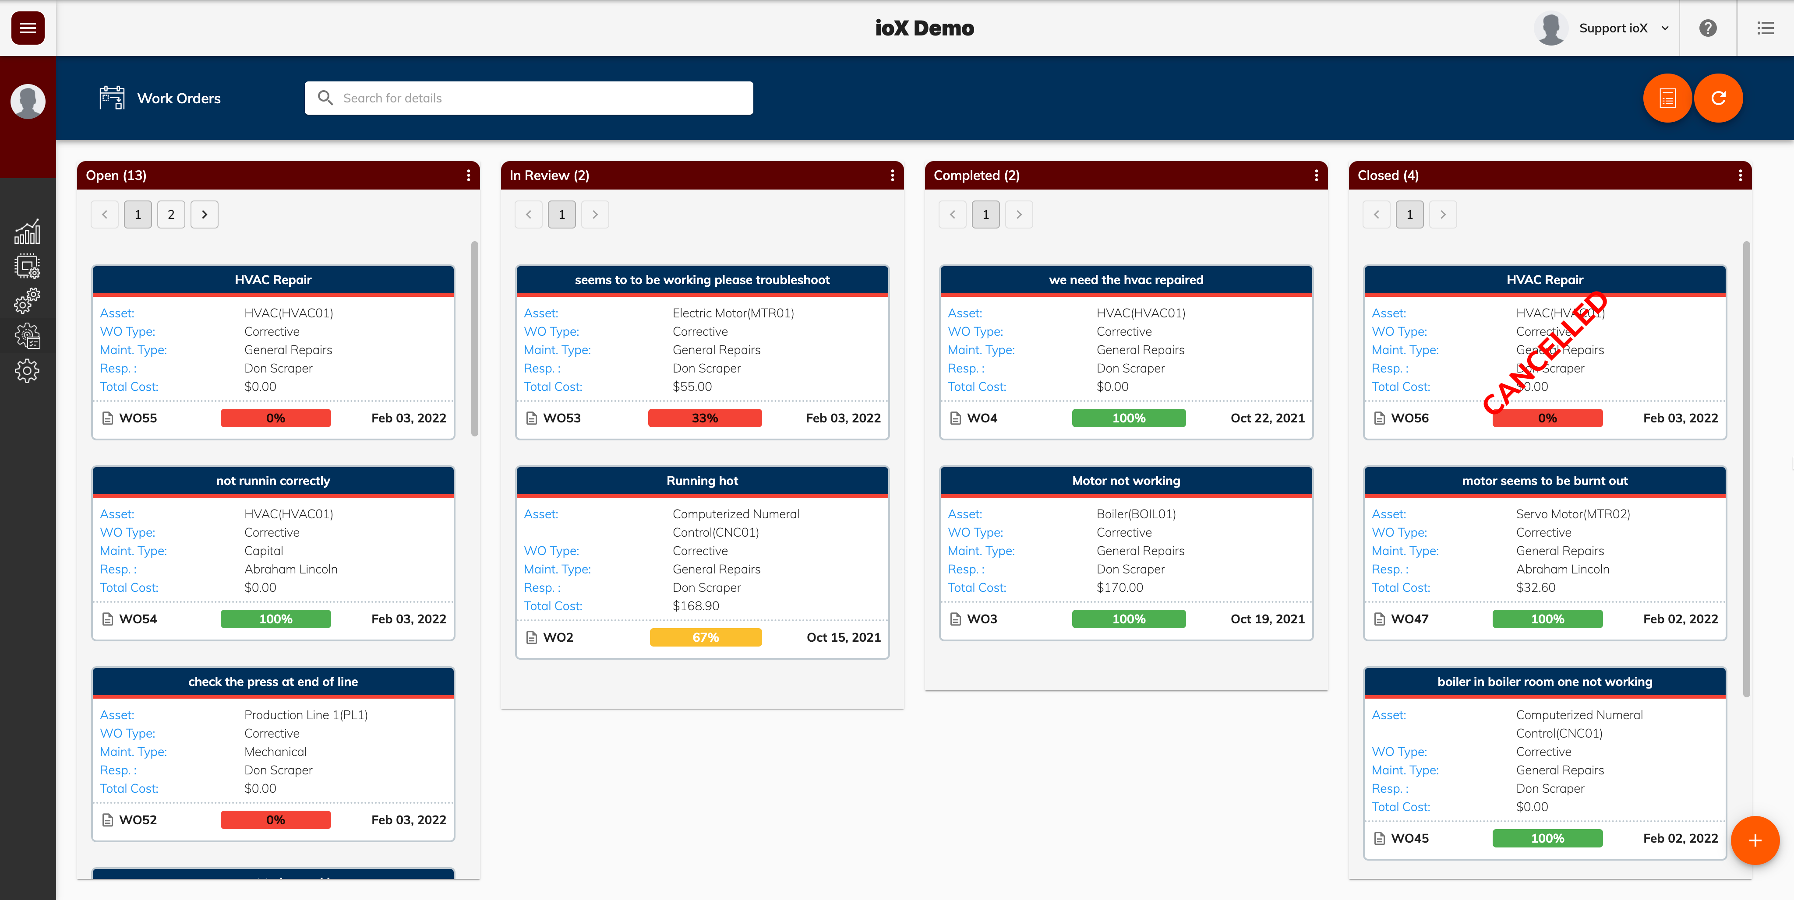Image resolution: width=1794 pixels, height=900 pixels.
Task: Select page 1 in Open column
Action: pos(138,214)
